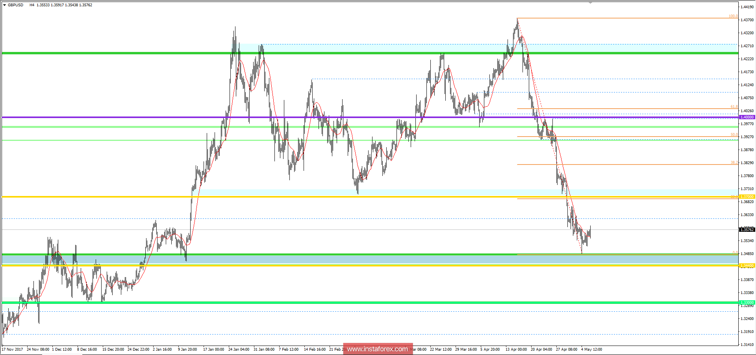The image size is (756, 355).
Task: Open the GBPUSD symbol dropdown arrow
Action: (4, 5)
